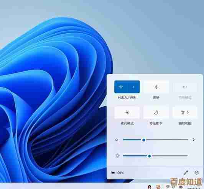Image resolution: width=204 pixels, height=189 pixels.
Task: Adjust screen brightness on the brightness slider
Action: click(155, 156)
